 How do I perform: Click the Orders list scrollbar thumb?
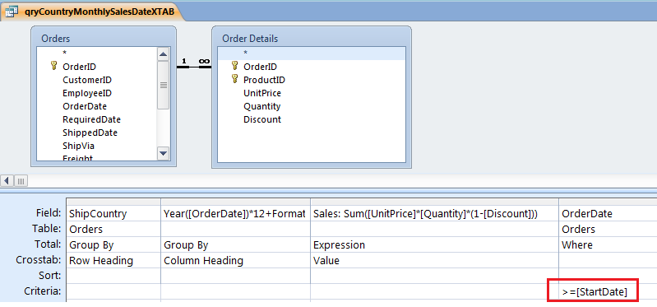coord(164,85)
